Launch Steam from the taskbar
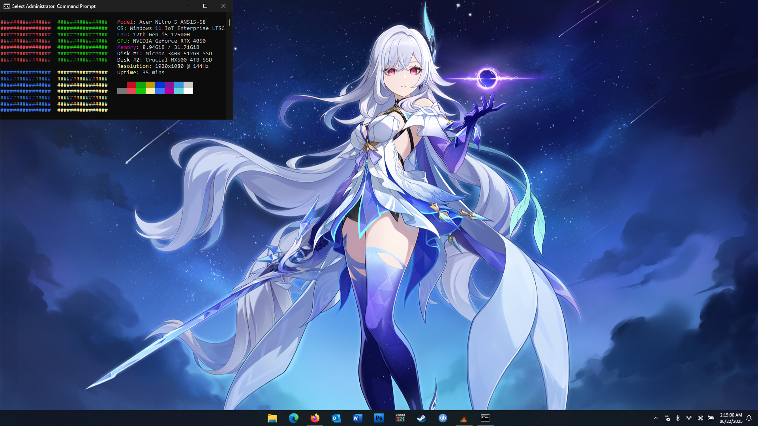 pos(422,418)
